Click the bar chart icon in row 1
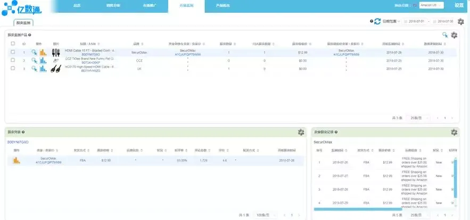The image size is (470, 220). [x=43, y=53]
